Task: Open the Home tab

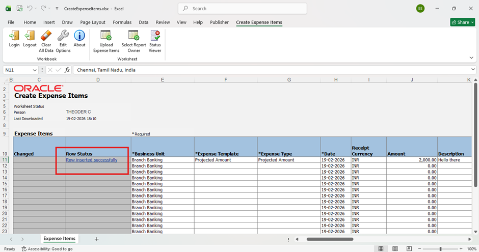Action: click(30, 22)
